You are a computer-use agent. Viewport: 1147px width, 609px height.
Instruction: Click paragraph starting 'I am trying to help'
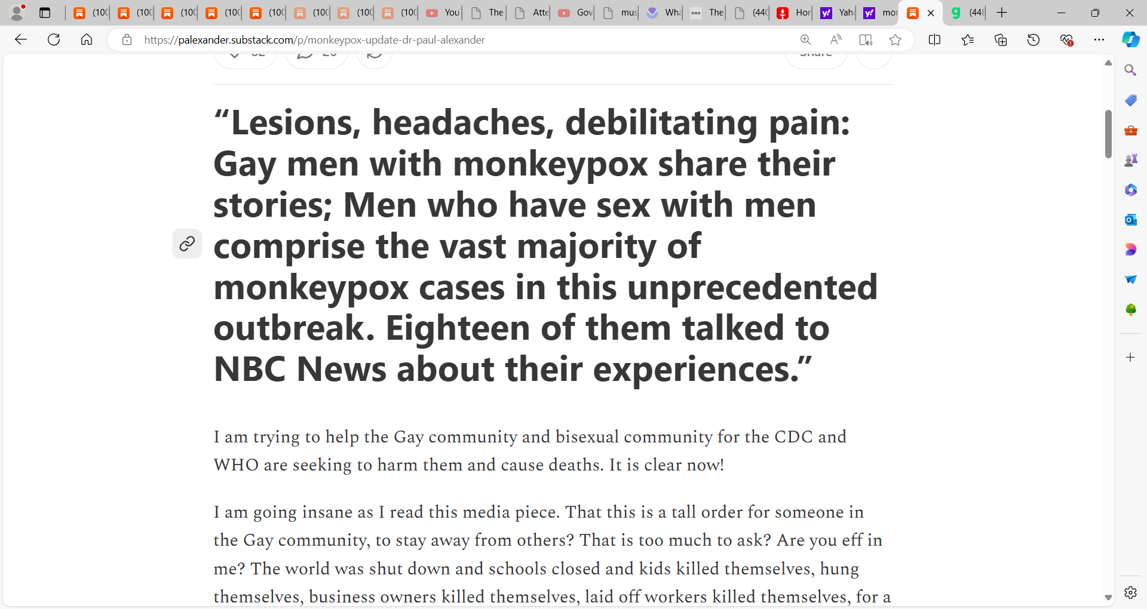click(530, 451)
